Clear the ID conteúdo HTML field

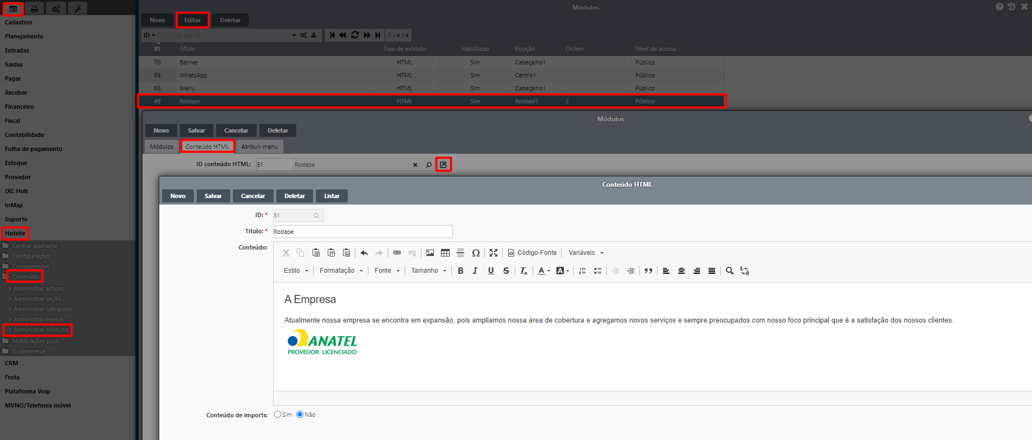[415, 165]
